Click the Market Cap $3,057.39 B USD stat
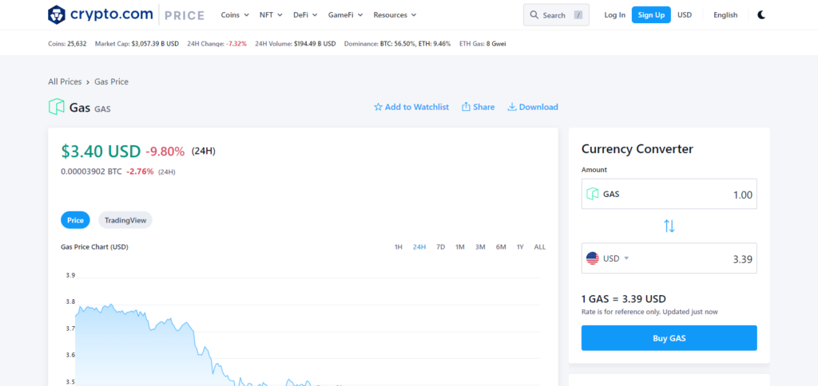The height and width of the screenshot is (386, 818). (137, 44)
